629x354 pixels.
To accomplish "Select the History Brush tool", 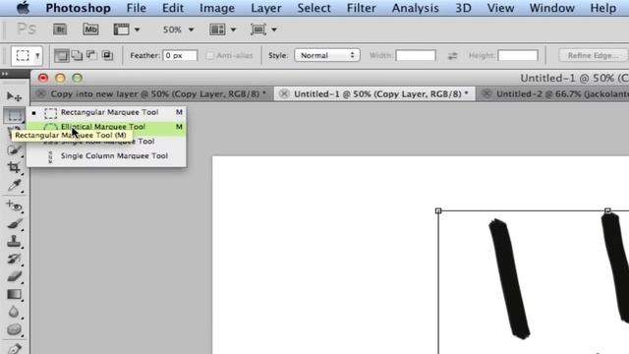I will [14, 259].
